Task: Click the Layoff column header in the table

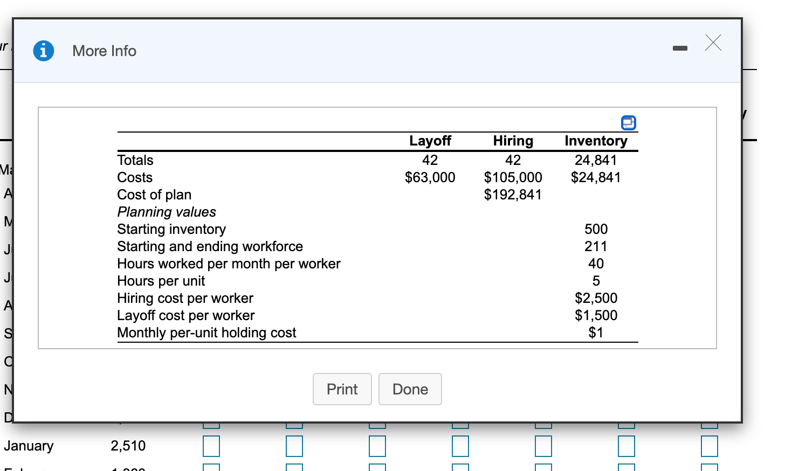Action: (x=430, y=141)
